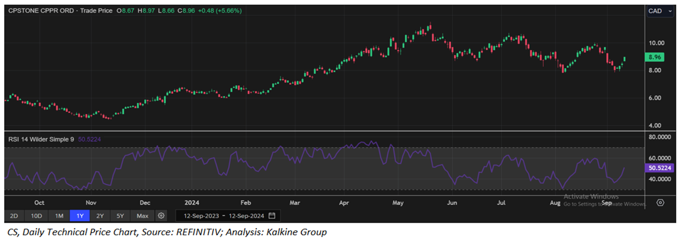Click the Jun label on time axis
Viewport: 678px width, 241px height.
tap(451, 203)
